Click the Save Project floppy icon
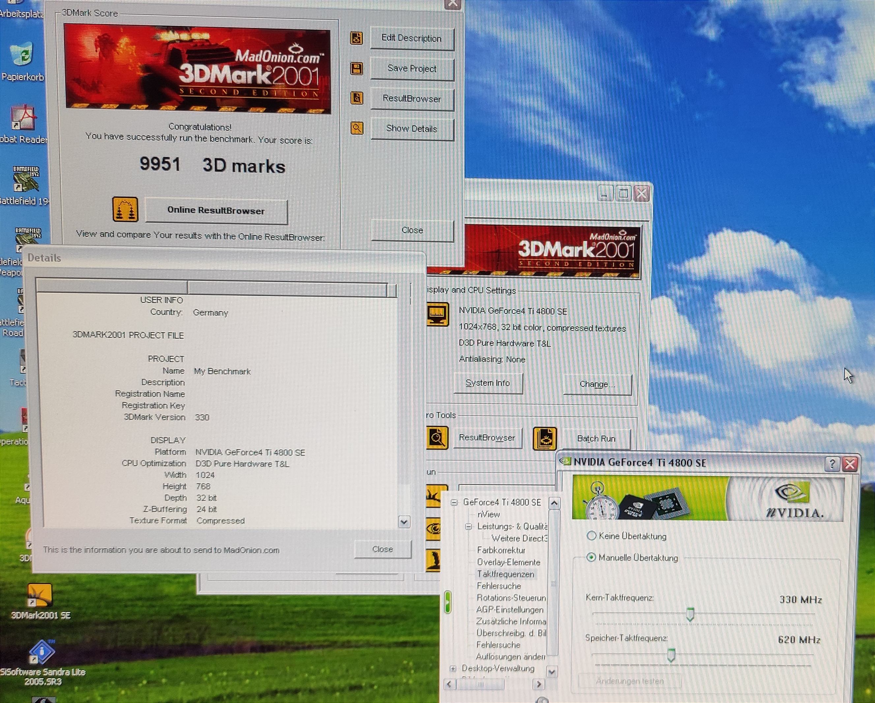Viewport: 875px width, 703px height. tap(356, 69)
